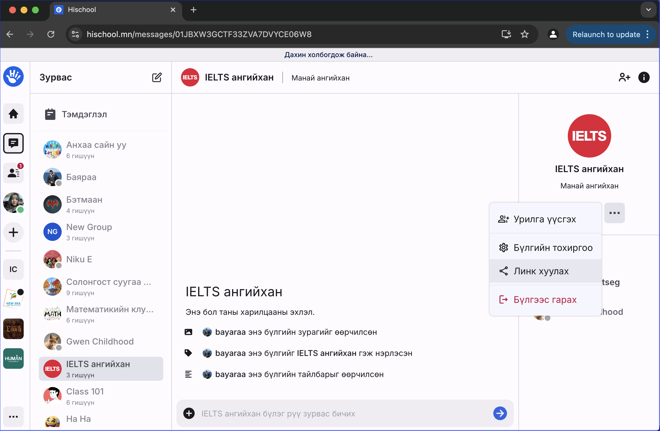Click the compose new message icon
The image size is (660, 431).
click(x=157, y=77)
